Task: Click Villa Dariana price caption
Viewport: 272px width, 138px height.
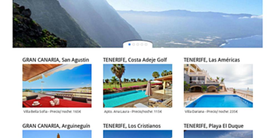Action: click(x=211, y=112)
